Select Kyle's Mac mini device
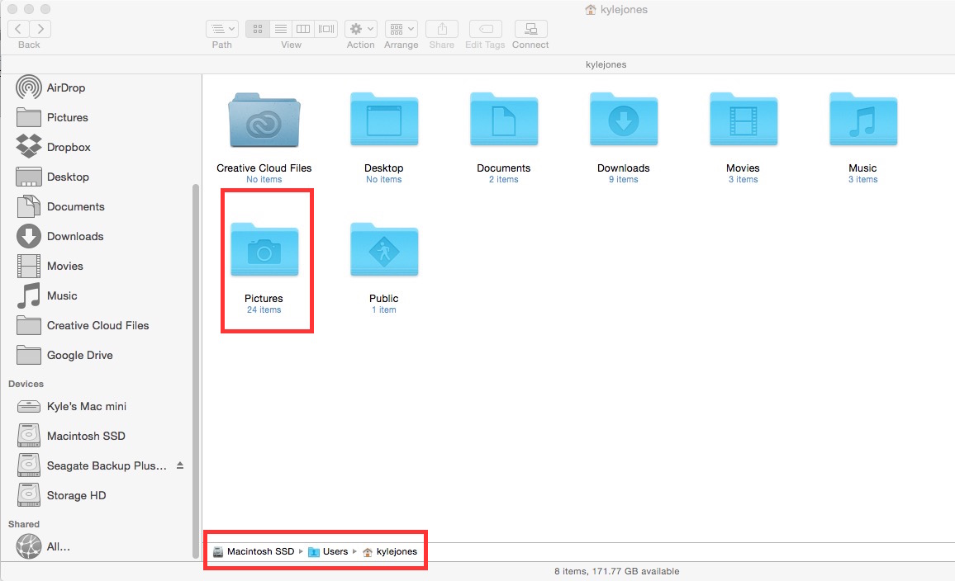Image resolution: width=955 pixels, height=581 pixels. [x=87, y=406]
